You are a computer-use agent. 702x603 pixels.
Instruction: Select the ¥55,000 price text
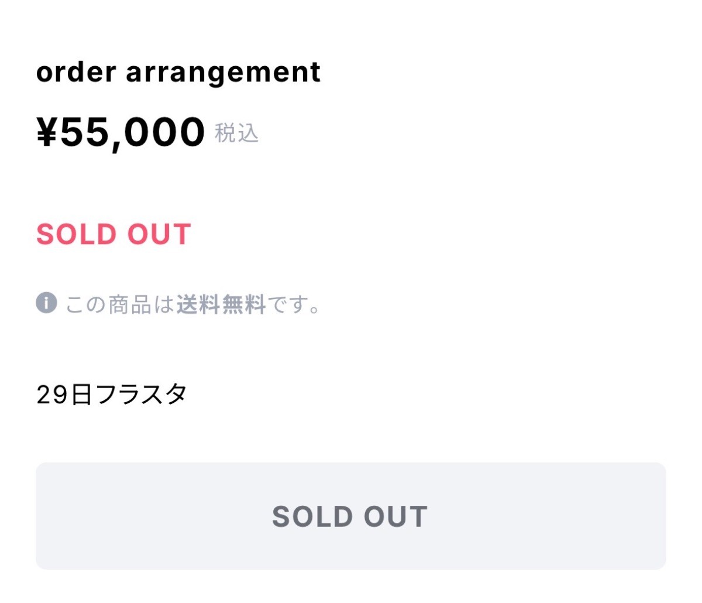pyautogui.click(x=121, y=132)
